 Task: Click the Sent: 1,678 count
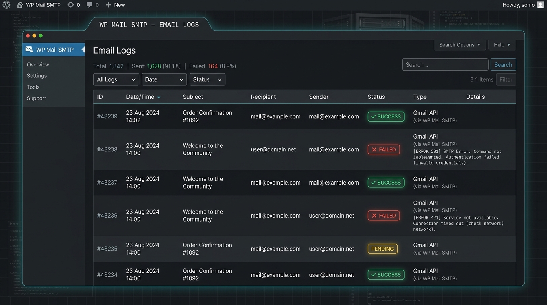tap(156, 66)
